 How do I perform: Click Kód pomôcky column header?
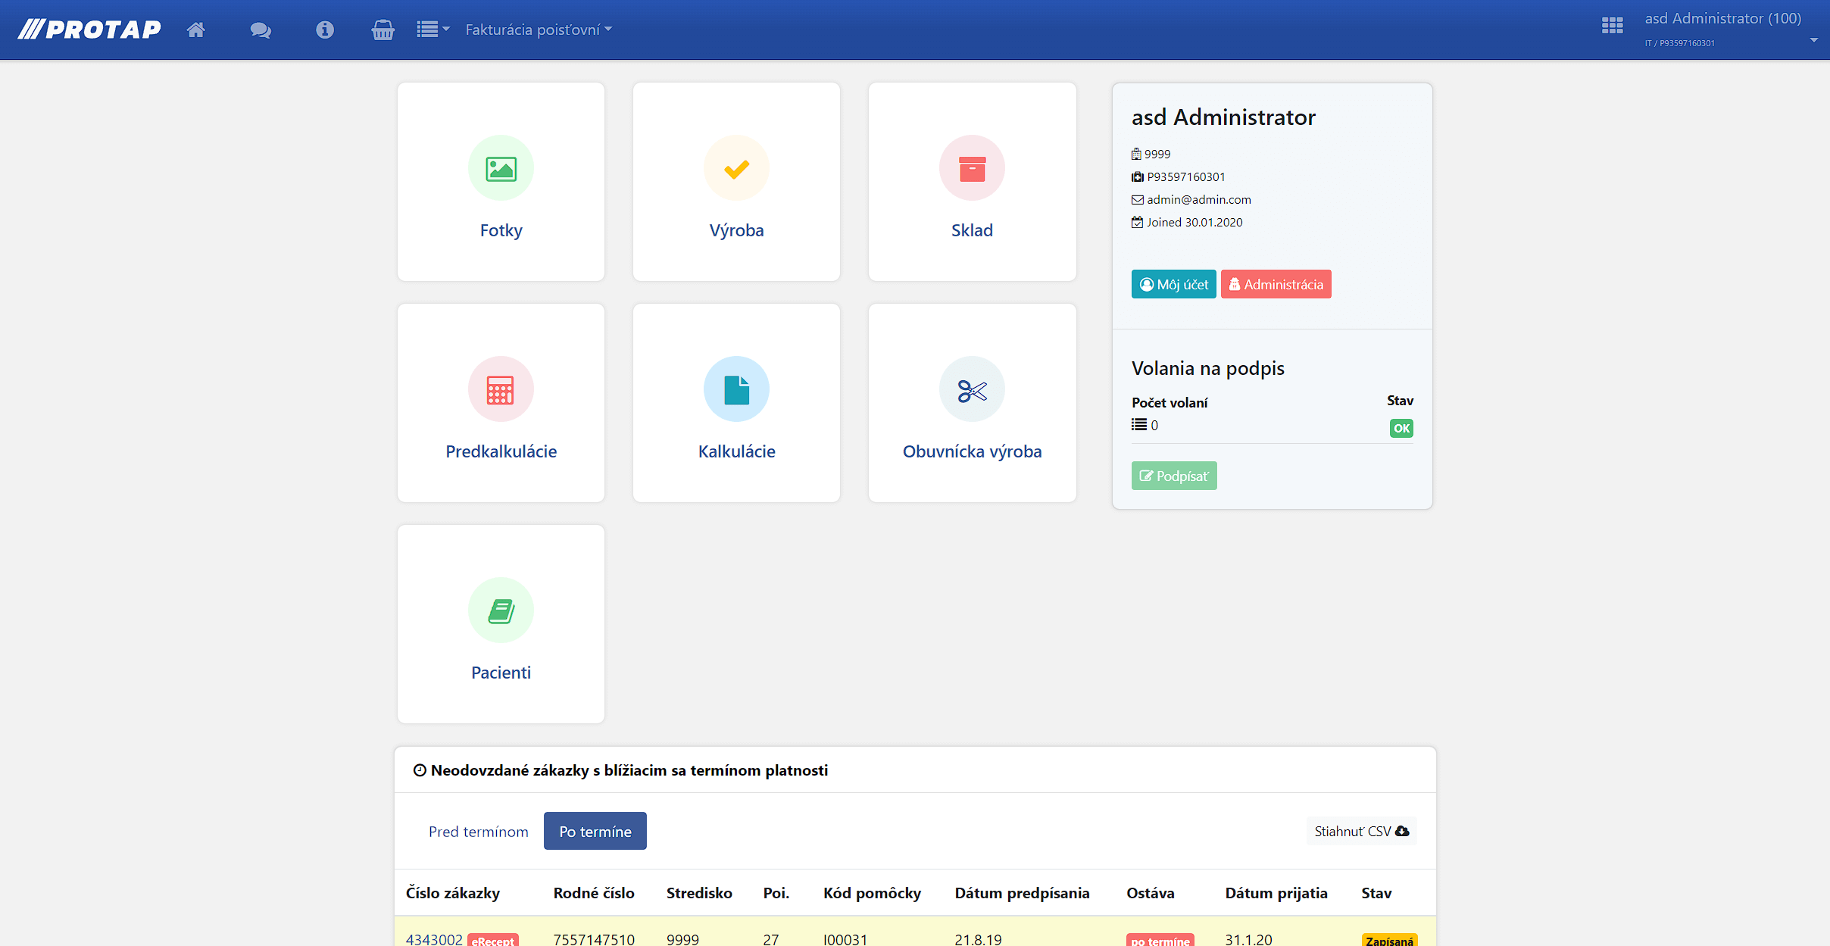click(873, 893)
